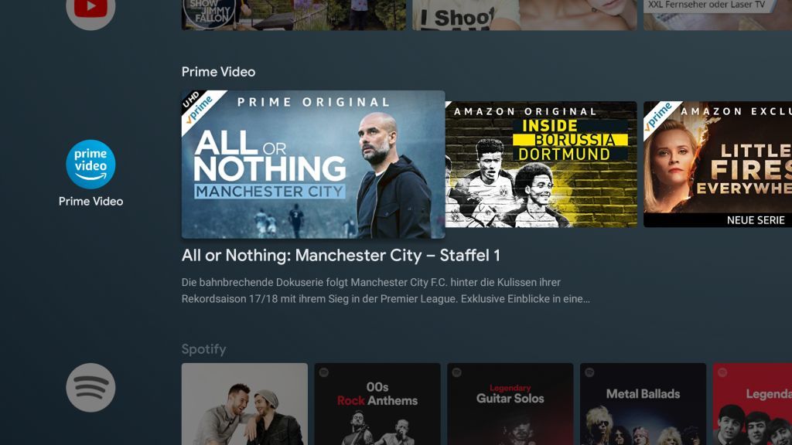Click the series description text
This screenshot has height=445, width=792.
[385, 290]
